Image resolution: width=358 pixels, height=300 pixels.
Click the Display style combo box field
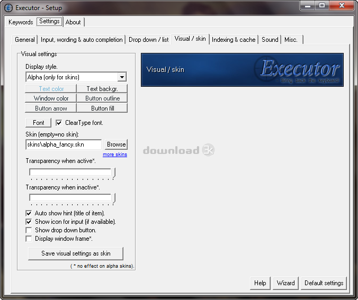[76, 77]
